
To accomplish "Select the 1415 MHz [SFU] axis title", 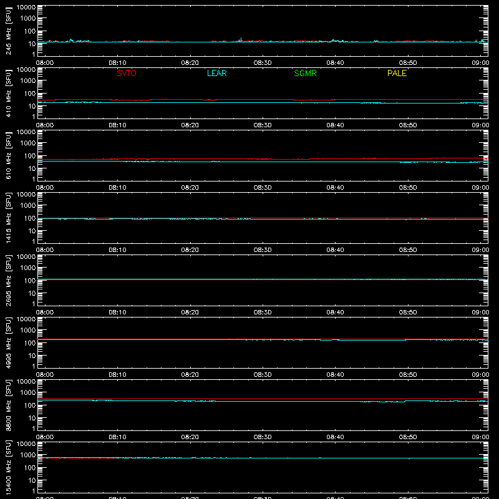I will (x=8, y=218).
